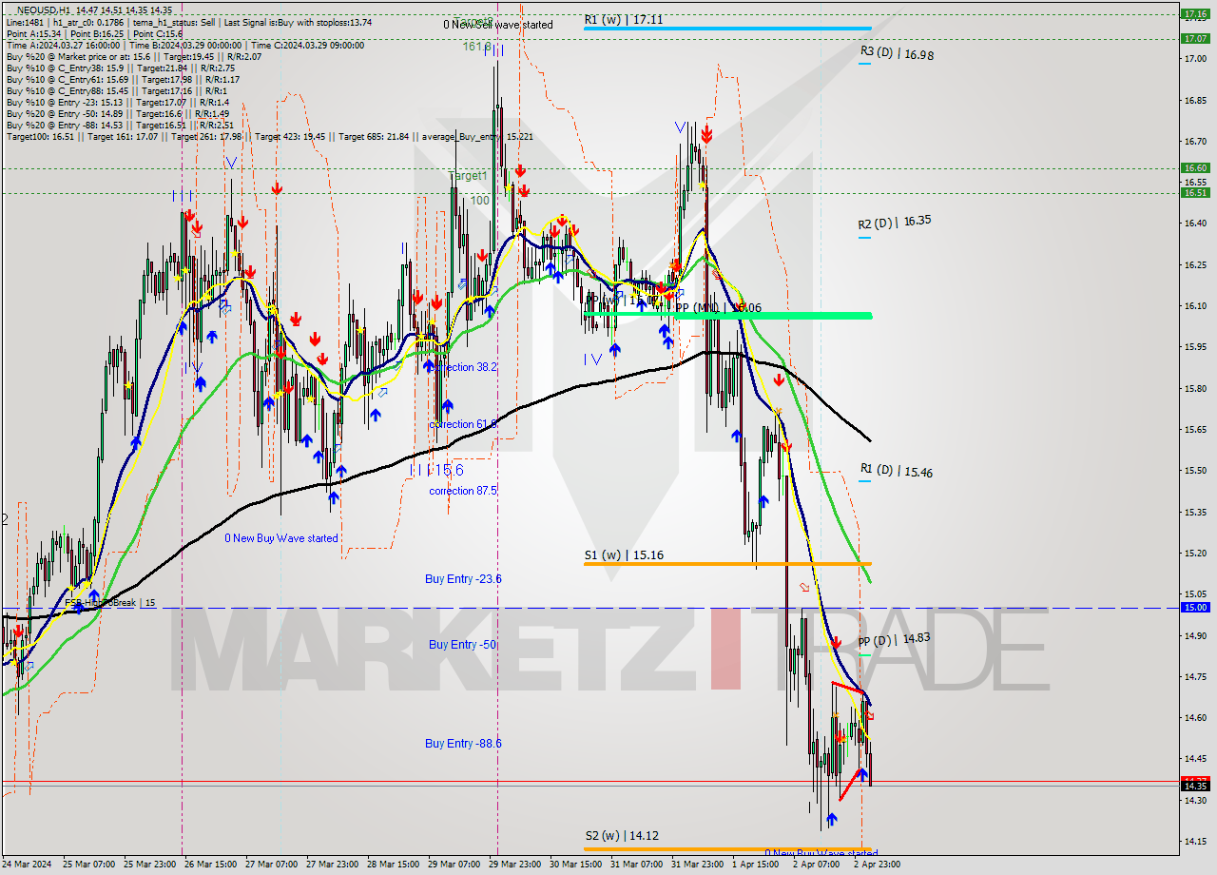Click the 'PP (MN) | 16.06' pivot label
This screenshot has width=1217, height=875.
(719, 308)
